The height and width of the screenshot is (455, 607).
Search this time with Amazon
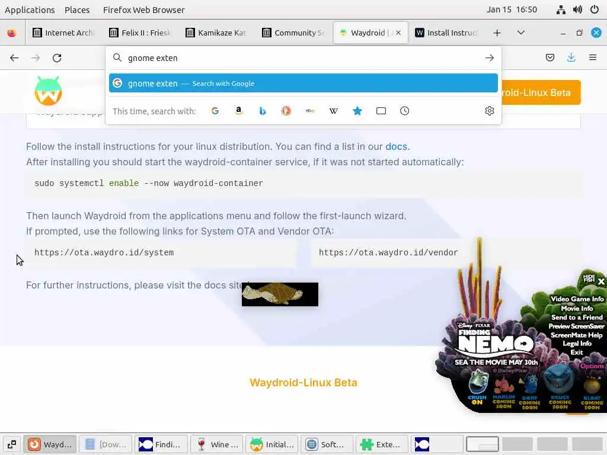(x=239, y=111)
